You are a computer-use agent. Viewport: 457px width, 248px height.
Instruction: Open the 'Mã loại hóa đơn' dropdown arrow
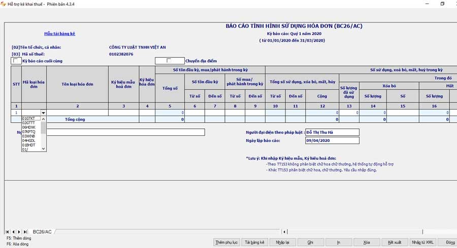tap(43, 113)
